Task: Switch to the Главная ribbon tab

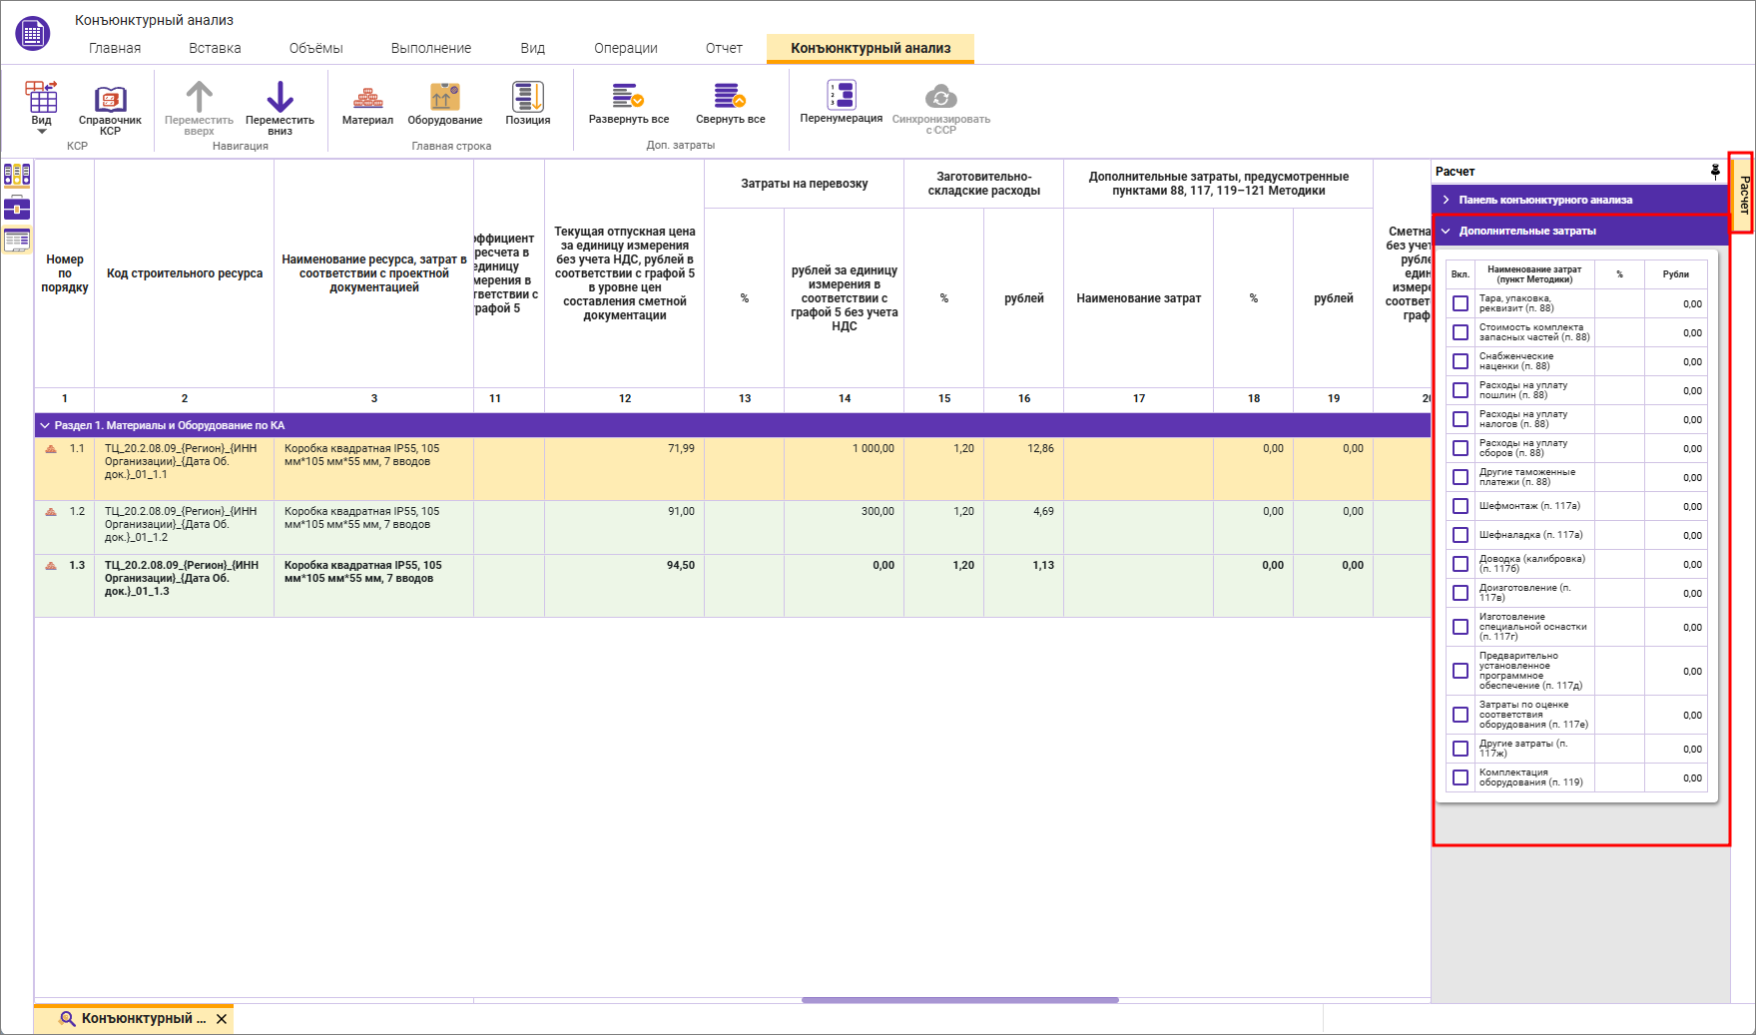Action: click(115, 48)
